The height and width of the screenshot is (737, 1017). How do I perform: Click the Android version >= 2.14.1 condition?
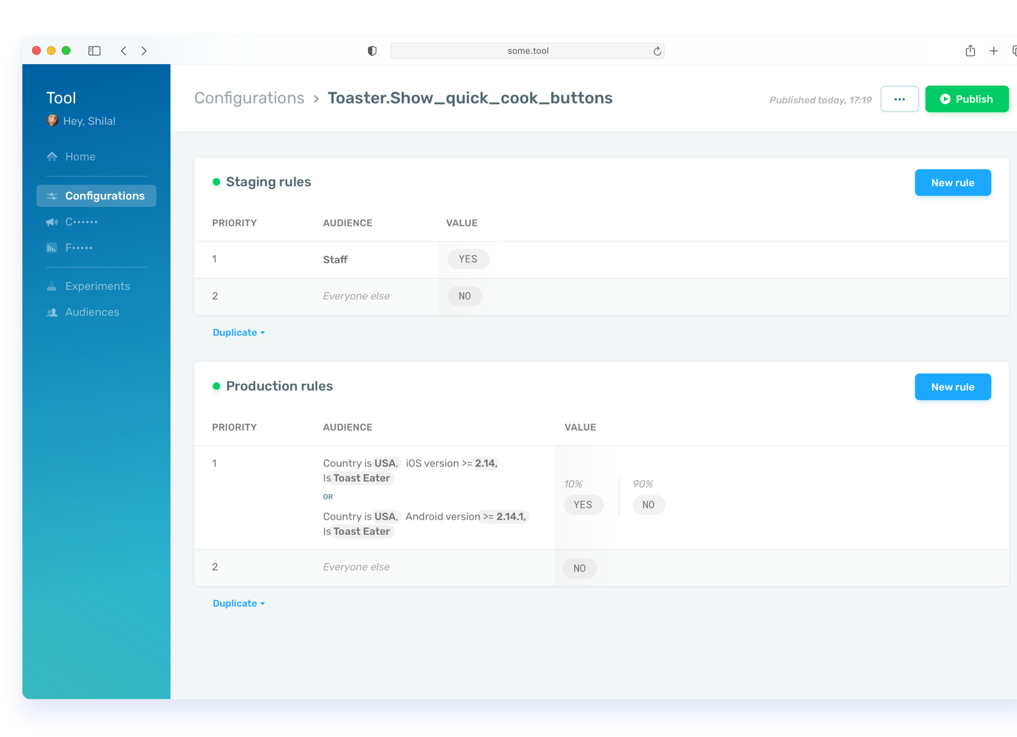point(467,517)
